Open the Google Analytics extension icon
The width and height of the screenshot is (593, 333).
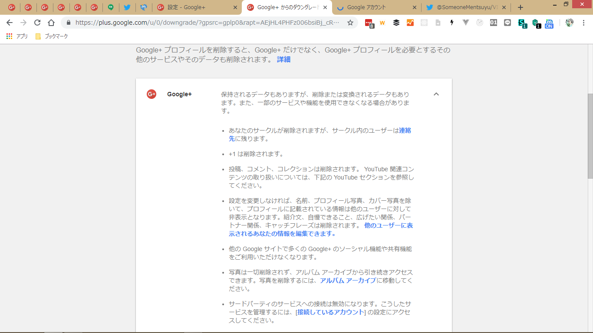tap(410, 23)
